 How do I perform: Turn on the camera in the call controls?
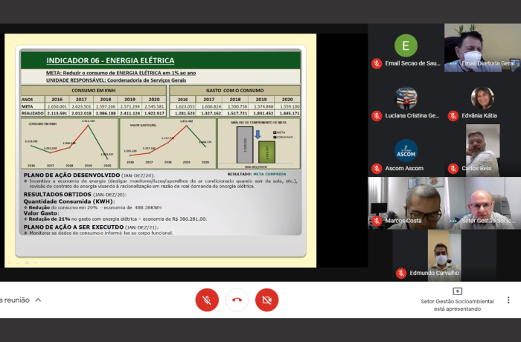click(266, 300)
